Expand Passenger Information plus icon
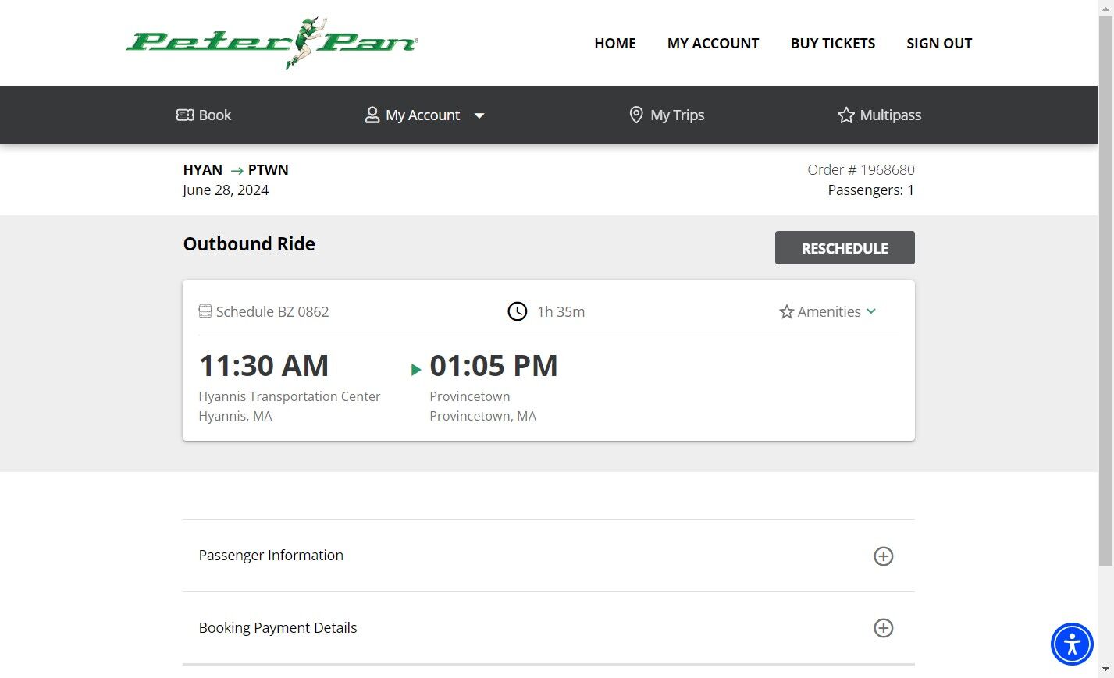Viewport: 1114px width, 678px height. [x=883, y=556]
